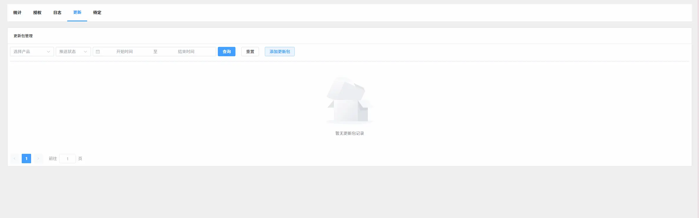Click the calendar icon in date range

point(98,52)
